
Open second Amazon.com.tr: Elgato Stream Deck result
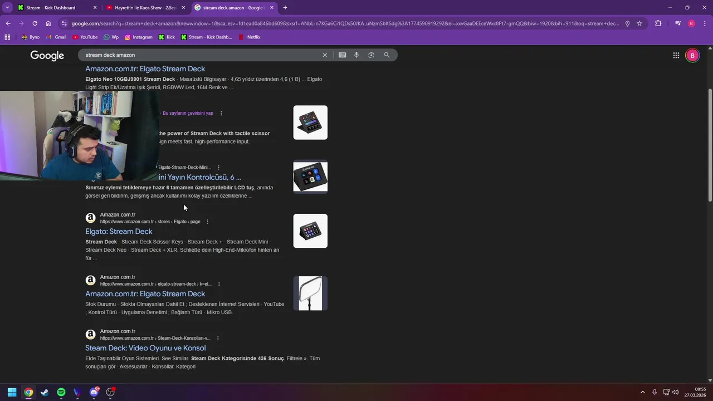145,294
